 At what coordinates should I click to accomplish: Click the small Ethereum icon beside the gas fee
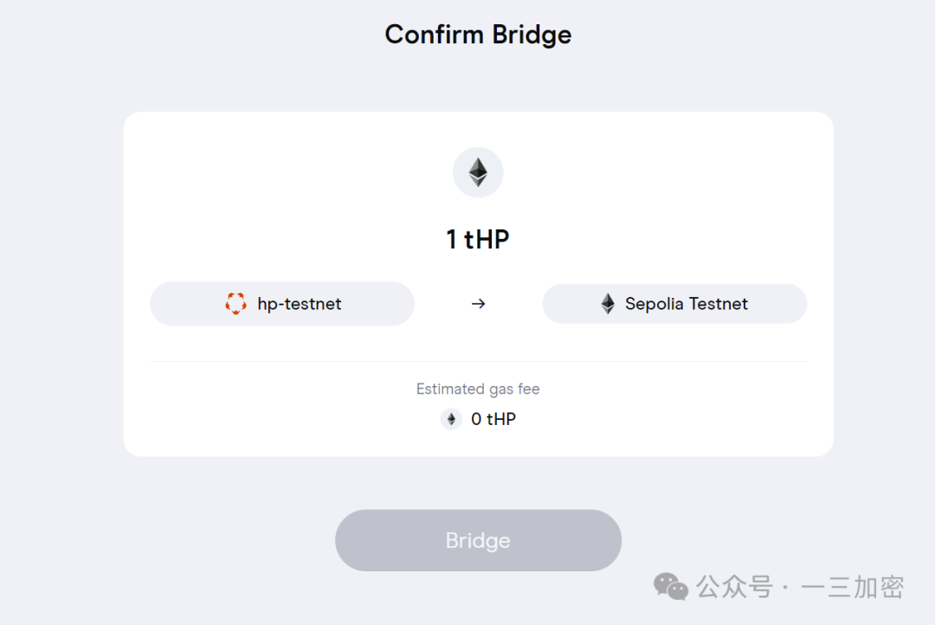[451, 419]
